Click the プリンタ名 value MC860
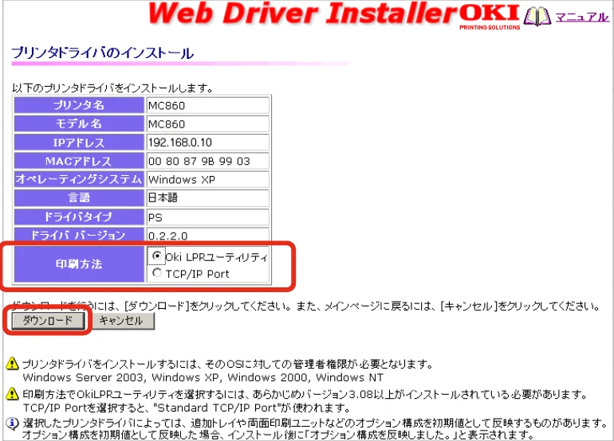Screen dimensions: 614x441 [x=208, y=105]
